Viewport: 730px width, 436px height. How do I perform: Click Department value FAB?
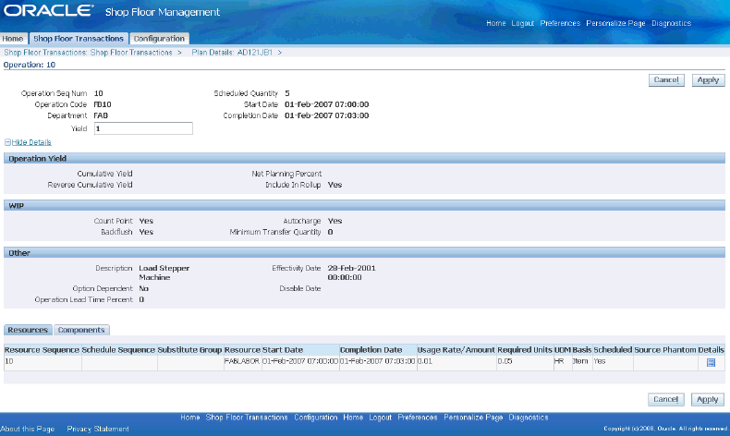(x=101, y=115)
